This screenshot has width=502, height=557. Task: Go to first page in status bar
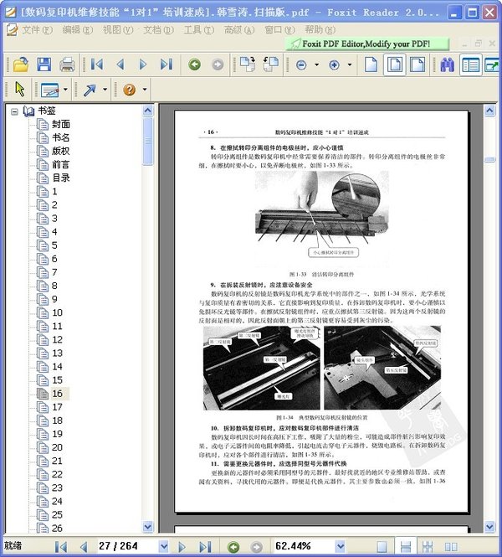click(61, 546)
